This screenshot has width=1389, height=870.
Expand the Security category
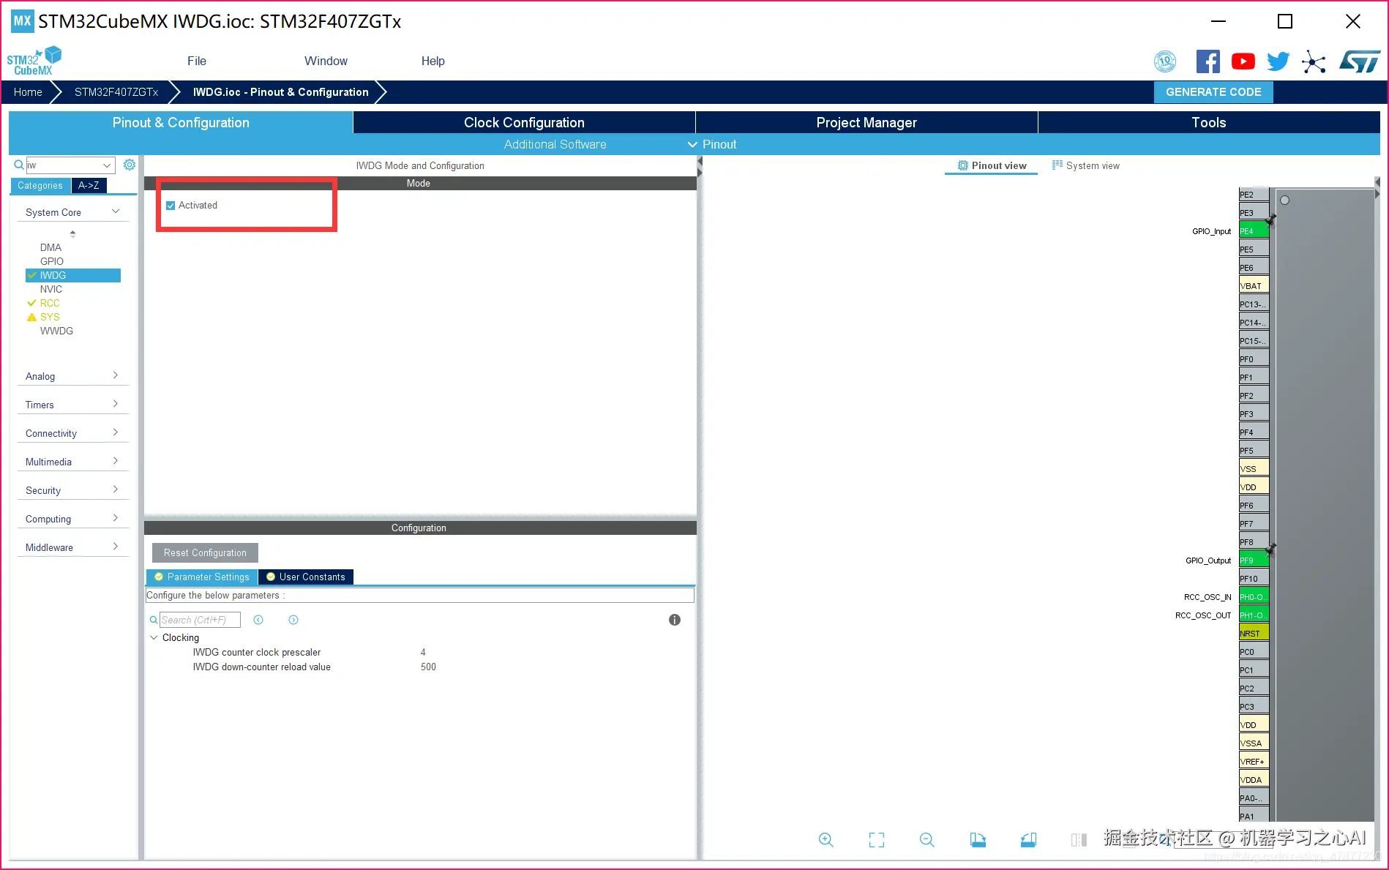coord(116,490)
